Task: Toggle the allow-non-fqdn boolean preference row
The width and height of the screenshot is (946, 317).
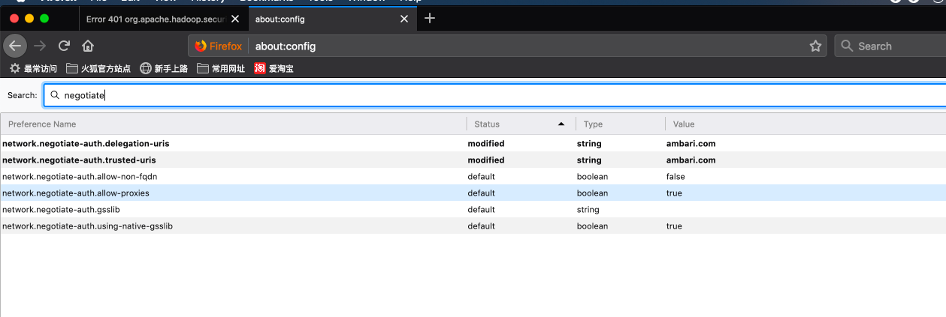Action: pos(80,177)
